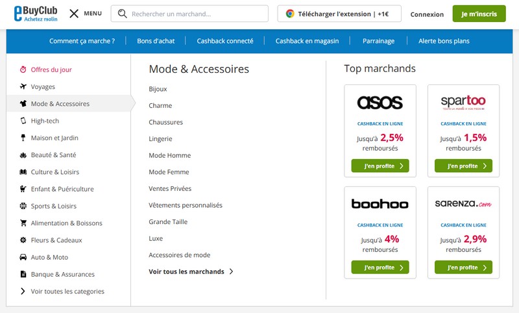Focus the Rechercher un marchand search field

[x=189, y=14]
